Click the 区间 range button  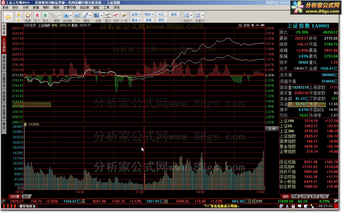point(272,129)
